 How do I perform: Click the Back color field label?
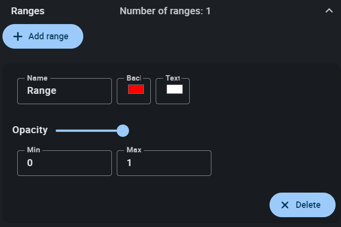[x=134, y=78]
